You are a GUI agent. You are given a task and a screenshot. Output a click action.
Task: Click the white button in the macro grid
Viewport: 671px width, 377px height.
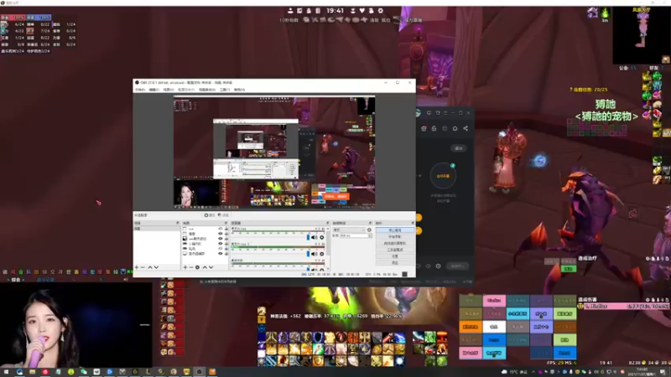[x=494, y=327]
